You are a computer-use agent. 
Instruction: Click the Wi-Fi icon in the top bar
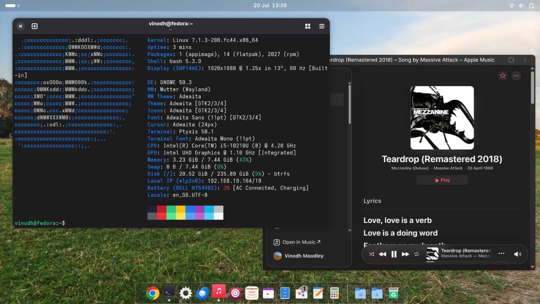(x=512, y=5)
